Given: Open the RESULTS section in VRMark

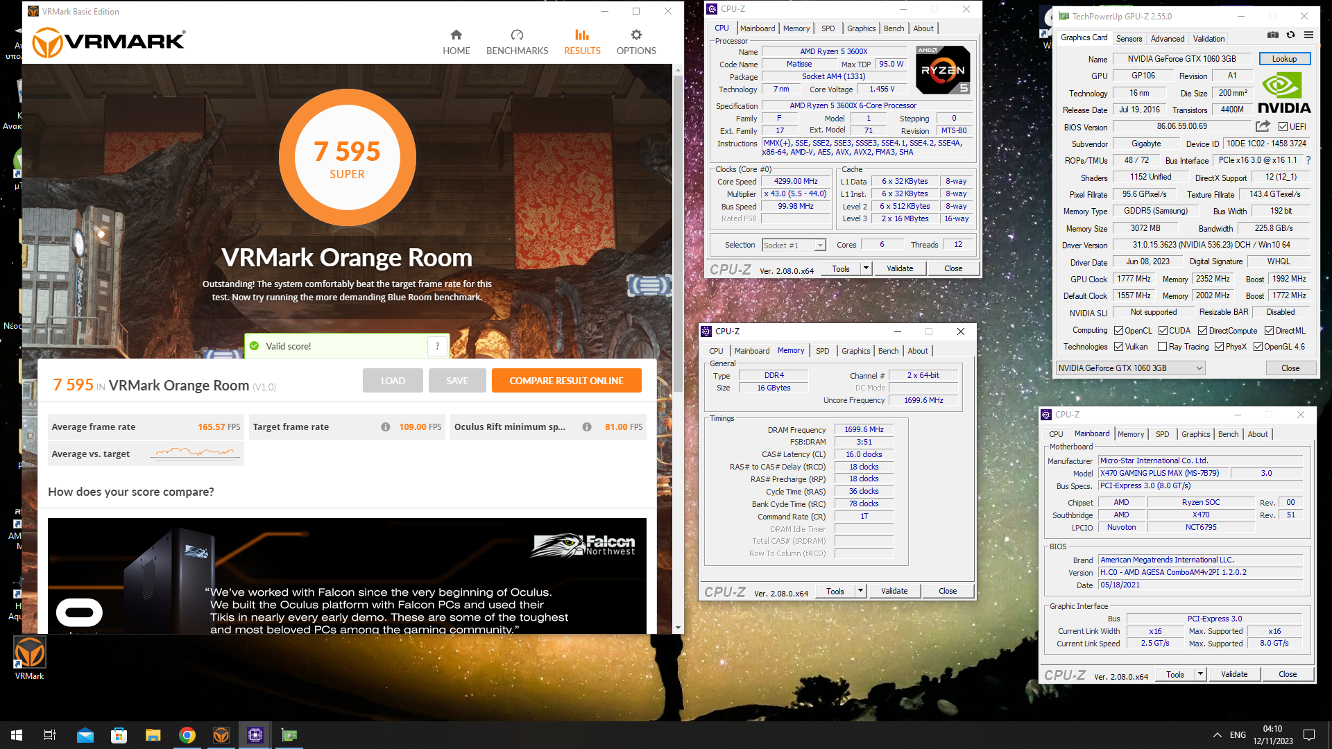Looking at the screenshot, I should (x=582, y=42).
